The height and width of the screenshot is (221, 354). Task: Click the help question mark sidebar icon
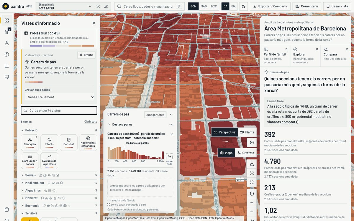[x=7, y=54]
